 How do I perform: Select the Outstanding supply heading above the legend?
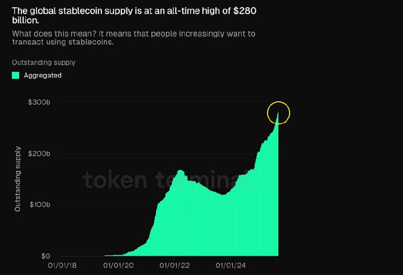tap(43, 62)
